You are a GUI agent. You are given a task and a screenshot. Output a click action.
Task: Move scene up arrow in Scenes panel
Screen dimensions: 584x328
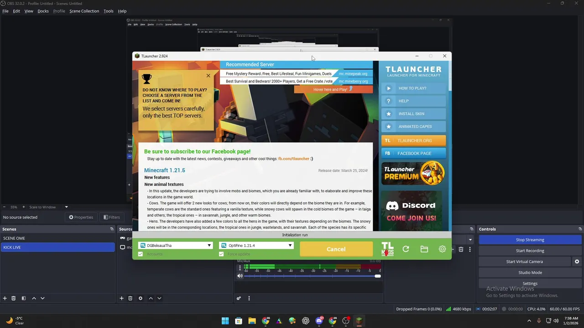click(34, 298)
